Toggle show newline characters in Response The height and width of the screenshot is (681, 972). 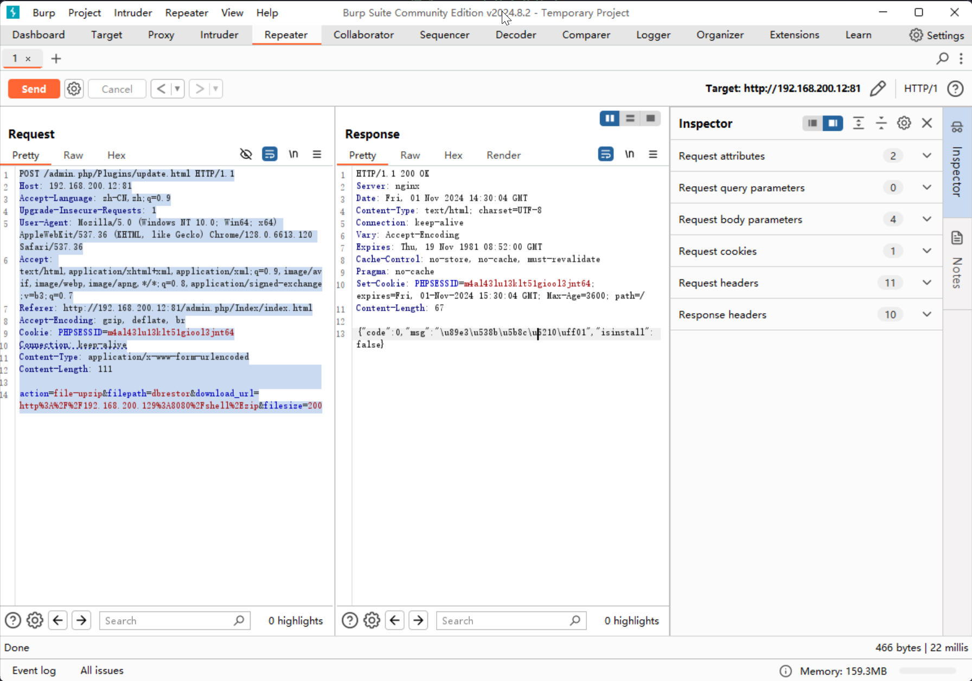pos(629,154)
